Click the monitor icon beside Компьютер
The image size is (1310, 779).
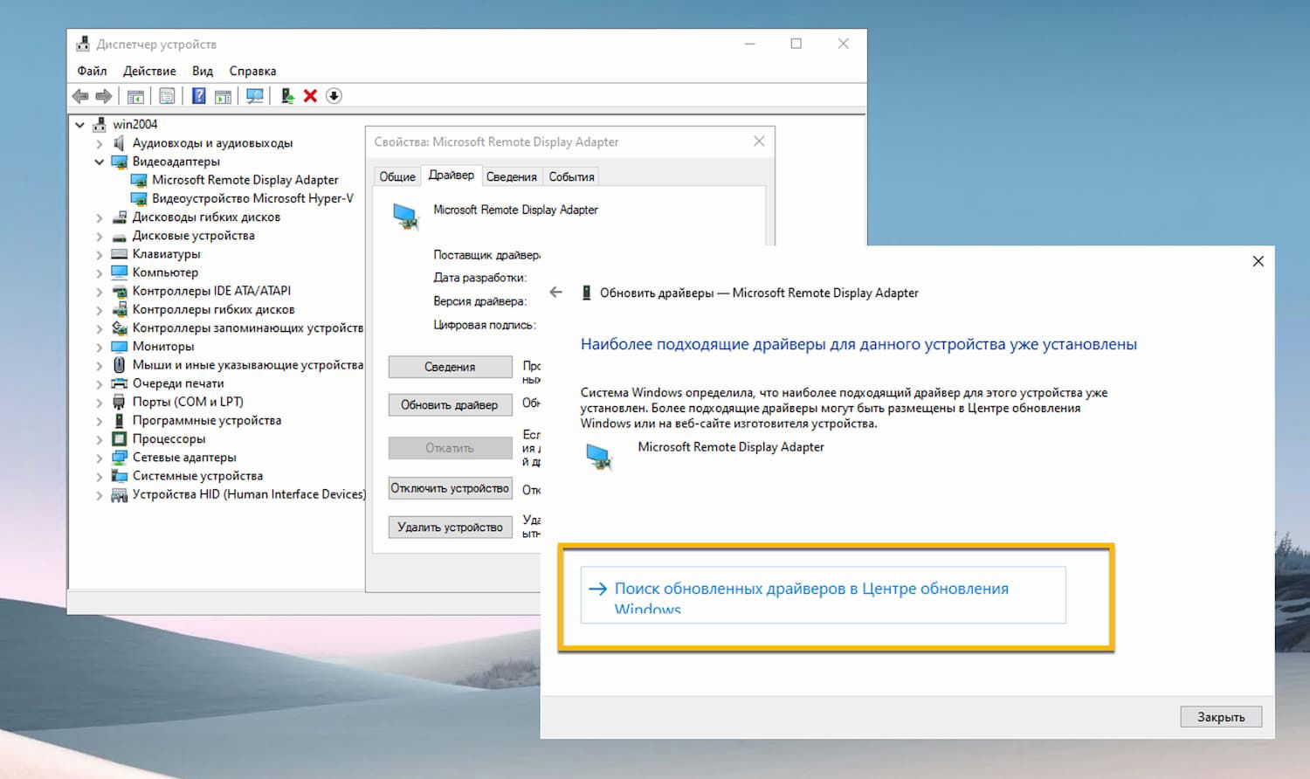click(120, 272)
